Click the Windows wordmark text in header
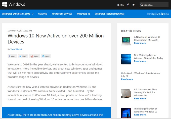 [17, 4]
